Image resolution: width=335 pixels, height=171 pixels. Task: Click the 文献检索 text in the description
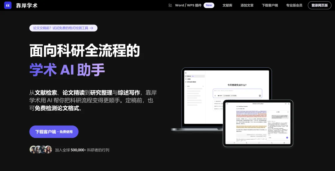coord(46,93)
